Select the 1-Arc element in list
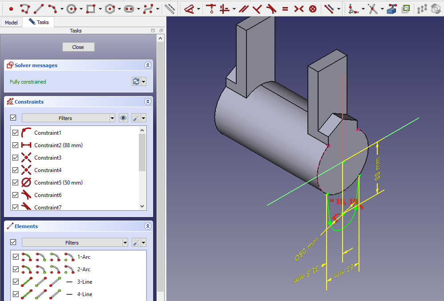The width and height of the screenshot is (444, 301). click(84, 257)
